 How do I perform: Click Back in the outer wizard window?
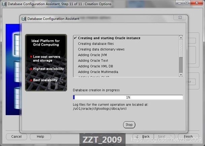[143, 137]
